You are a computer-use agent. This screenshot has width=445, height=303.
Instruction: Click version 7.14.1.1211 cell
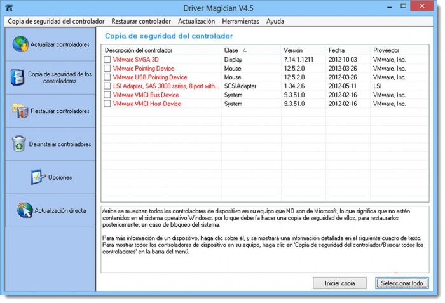pyautogui.click(x=299, y=60)
